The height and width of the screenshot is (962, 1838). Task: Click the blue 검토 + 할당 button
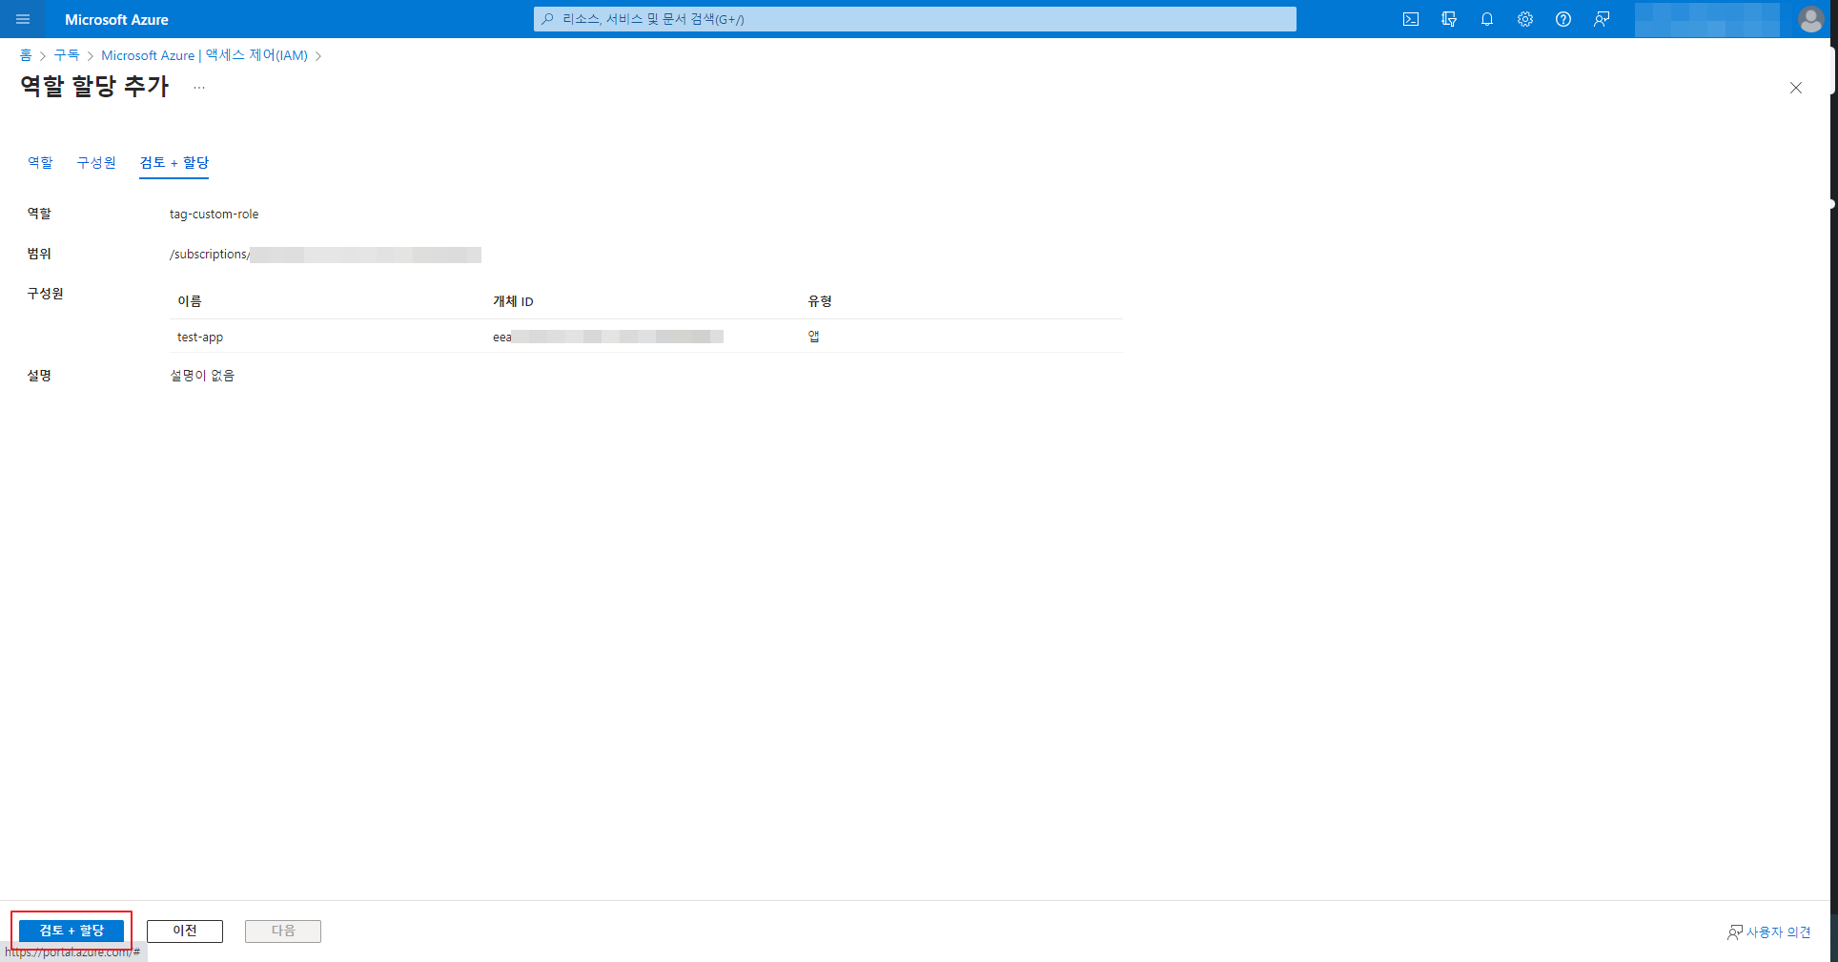(71, 931)
